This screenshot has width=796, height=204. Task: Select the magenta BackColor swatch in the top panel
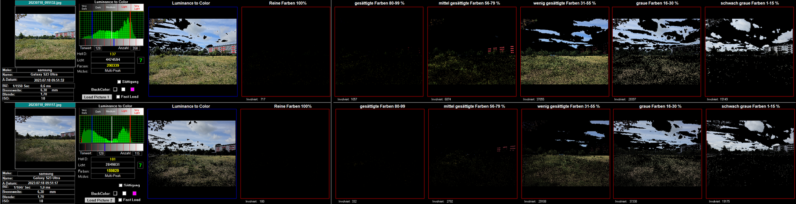pyautogui.click(x=133, y=89)
